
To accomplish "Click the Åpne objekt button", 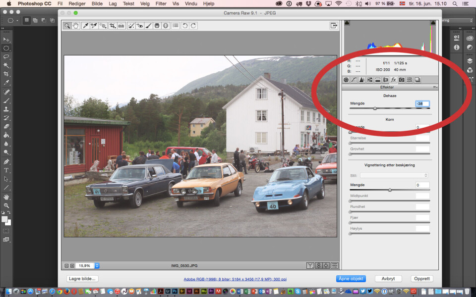I will pyautogui.click(x=351, y=279).
